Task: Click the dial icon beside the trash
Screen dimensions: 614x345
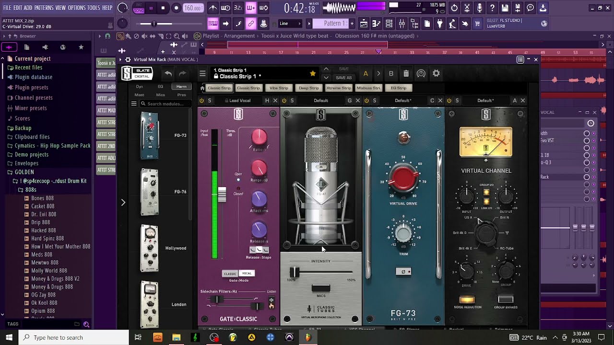Action: click(421, 74)
